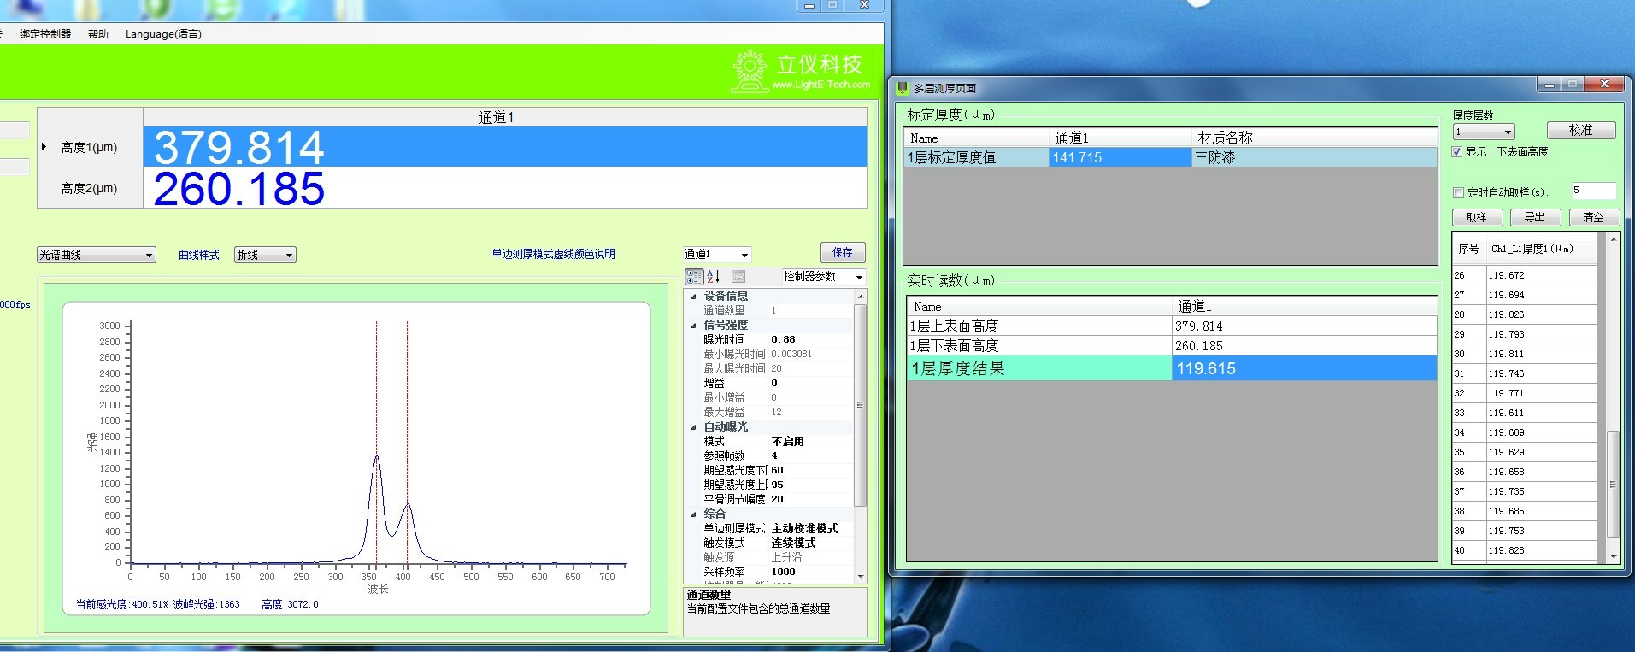Viewport: 1635px width, 652px height.
Task: Click the Alphabetical sort icon in property grid
Action: pyautogui.click(x=714, y=277)
